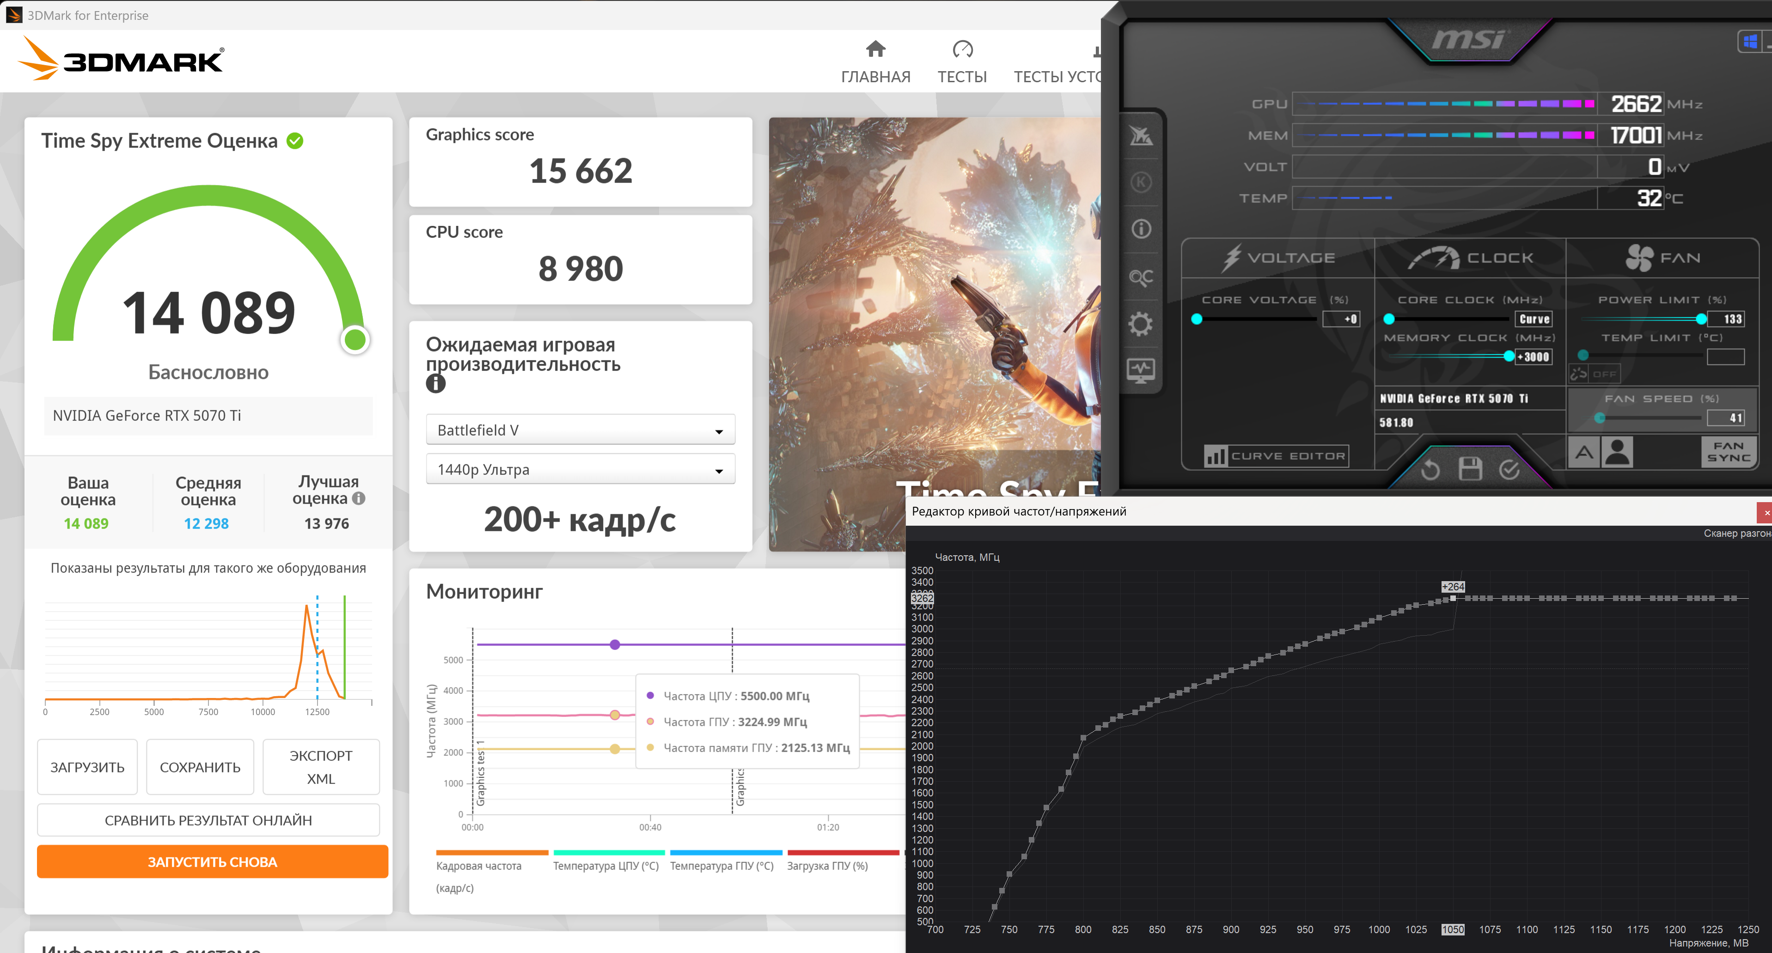The height and width of the screenshot is (953, 1772).
Task: Apply settings with the checkmark icon
Action: click(1509, 470)
